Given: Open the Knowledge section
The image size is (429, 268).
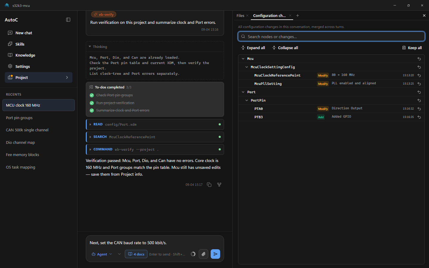Looking at the screenshot, I should pyautogui.click(x=38, y=55).
